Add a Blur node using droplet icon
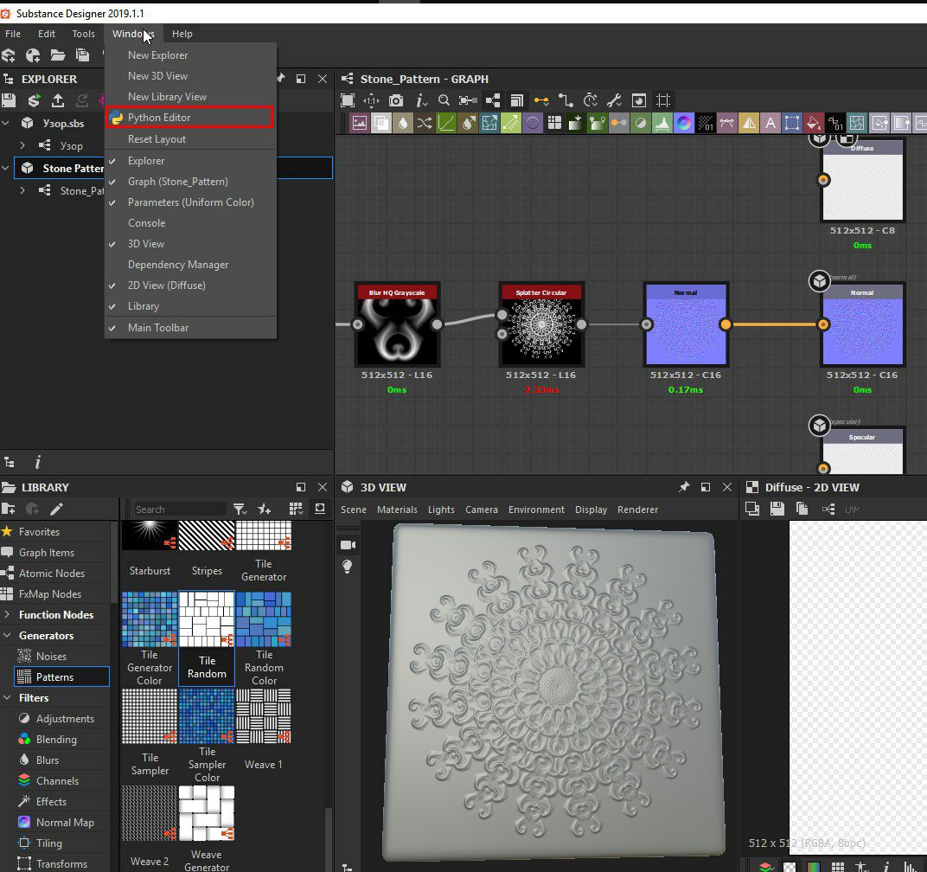927x872 pixels. 403,123
